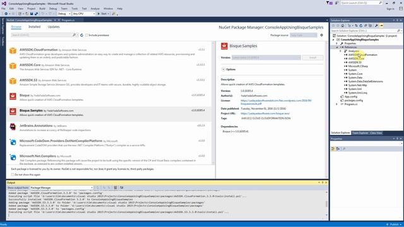Select the AWSSDK.S3 package row

[x=109, y=83]
